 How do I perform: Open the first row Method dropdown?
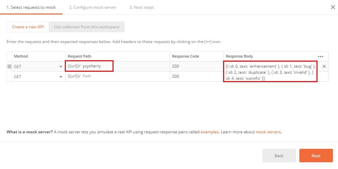tap(38, 67)
